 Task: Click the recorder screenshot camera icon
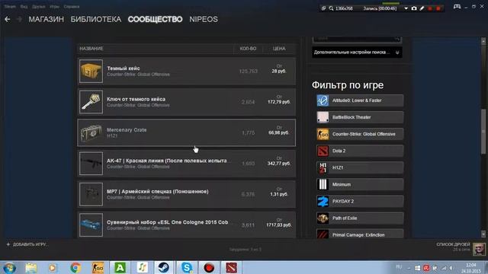pos(414,8)
